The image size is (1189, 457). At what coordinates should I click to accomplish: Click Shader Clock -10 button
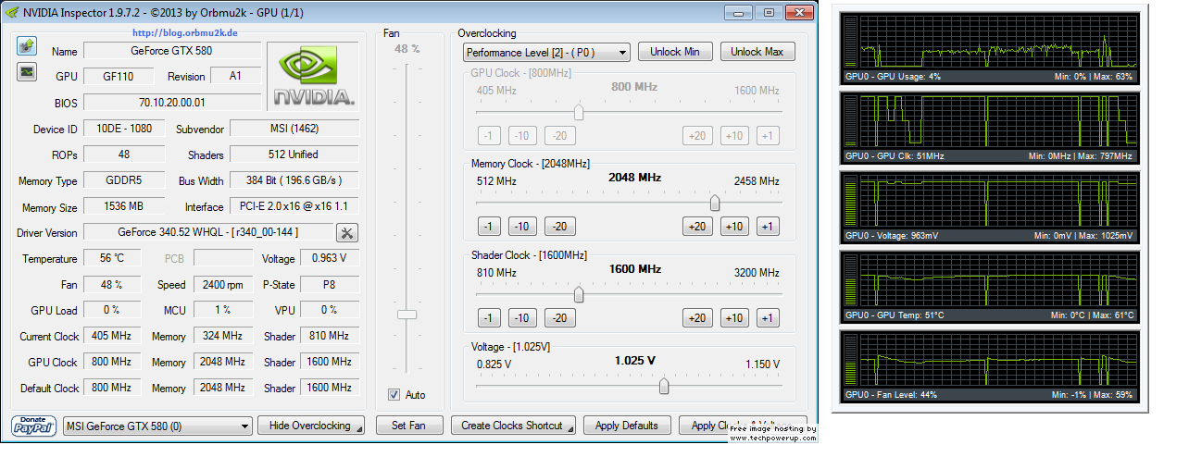pyautogui.click(x=521, y=318)
